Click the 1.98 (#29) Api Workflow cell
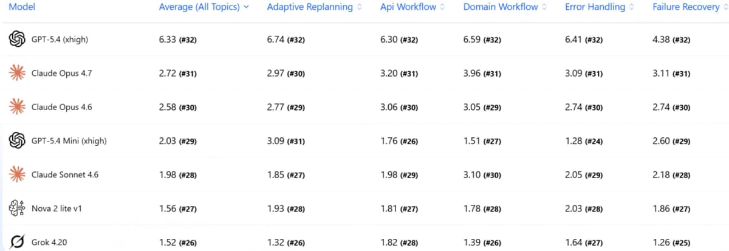The width and height of the screenshot is (729, 251). 399,174
